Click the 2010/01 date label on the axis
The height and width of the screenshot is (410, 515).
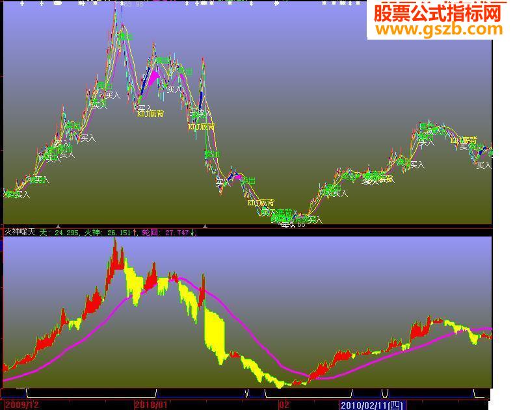(152, 405)
